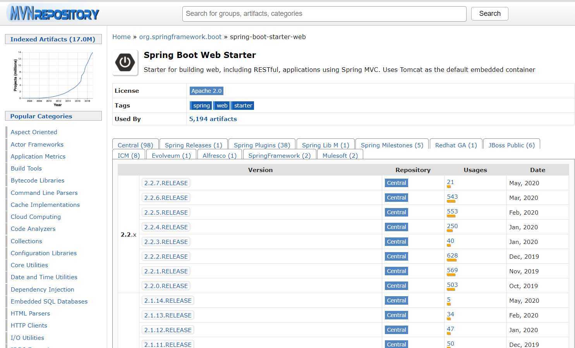
Task: Open the 503 usages link
Action: (x=452, y=285)
